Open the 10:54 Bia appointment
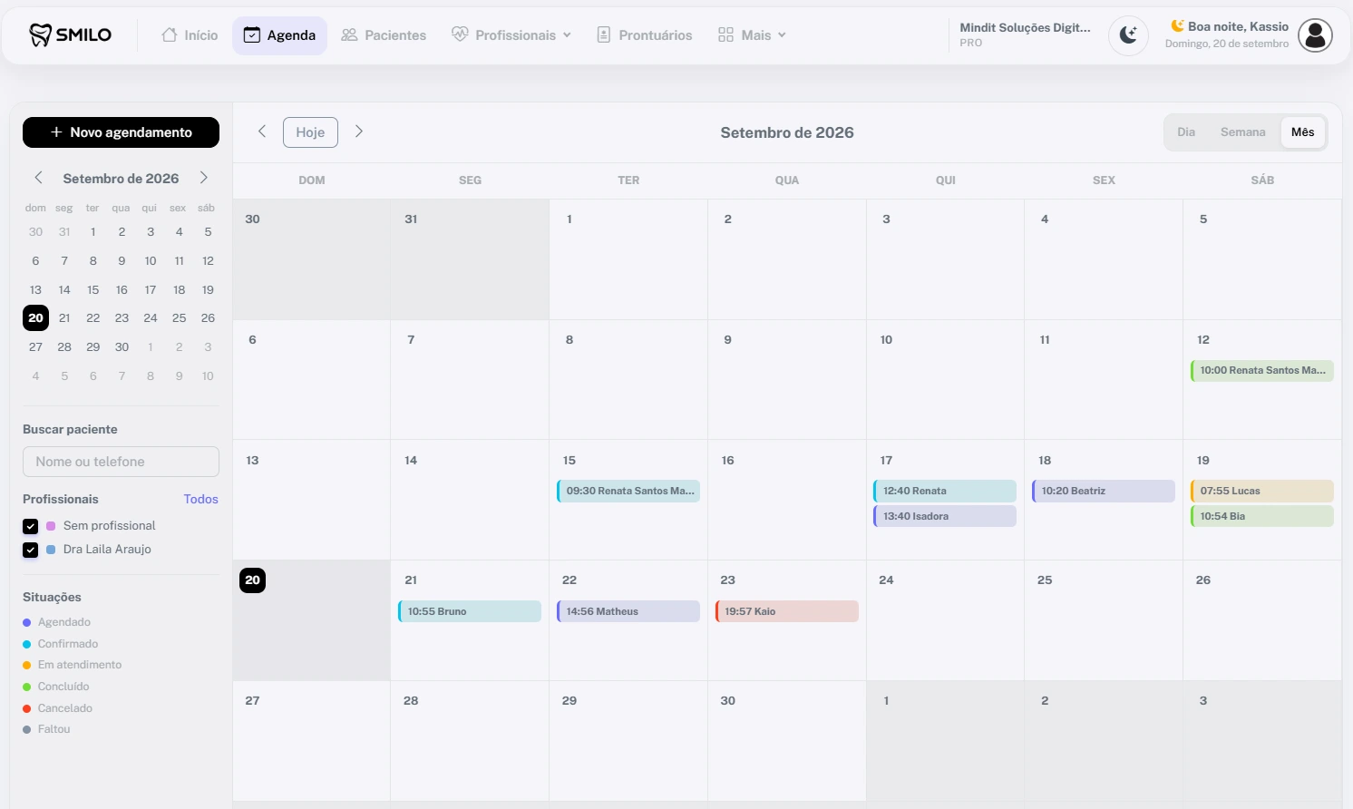Screen dimensions: 1353x809 coord(1262,516)
